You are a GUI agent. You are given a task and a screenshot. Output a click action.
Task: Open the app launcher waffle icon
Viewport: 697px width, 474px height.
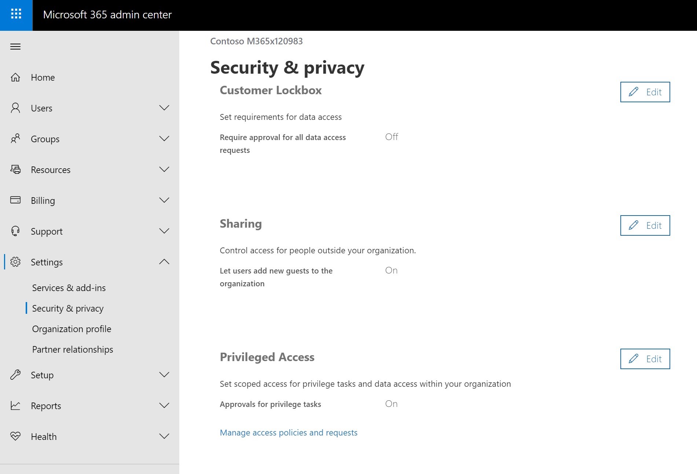15,15
